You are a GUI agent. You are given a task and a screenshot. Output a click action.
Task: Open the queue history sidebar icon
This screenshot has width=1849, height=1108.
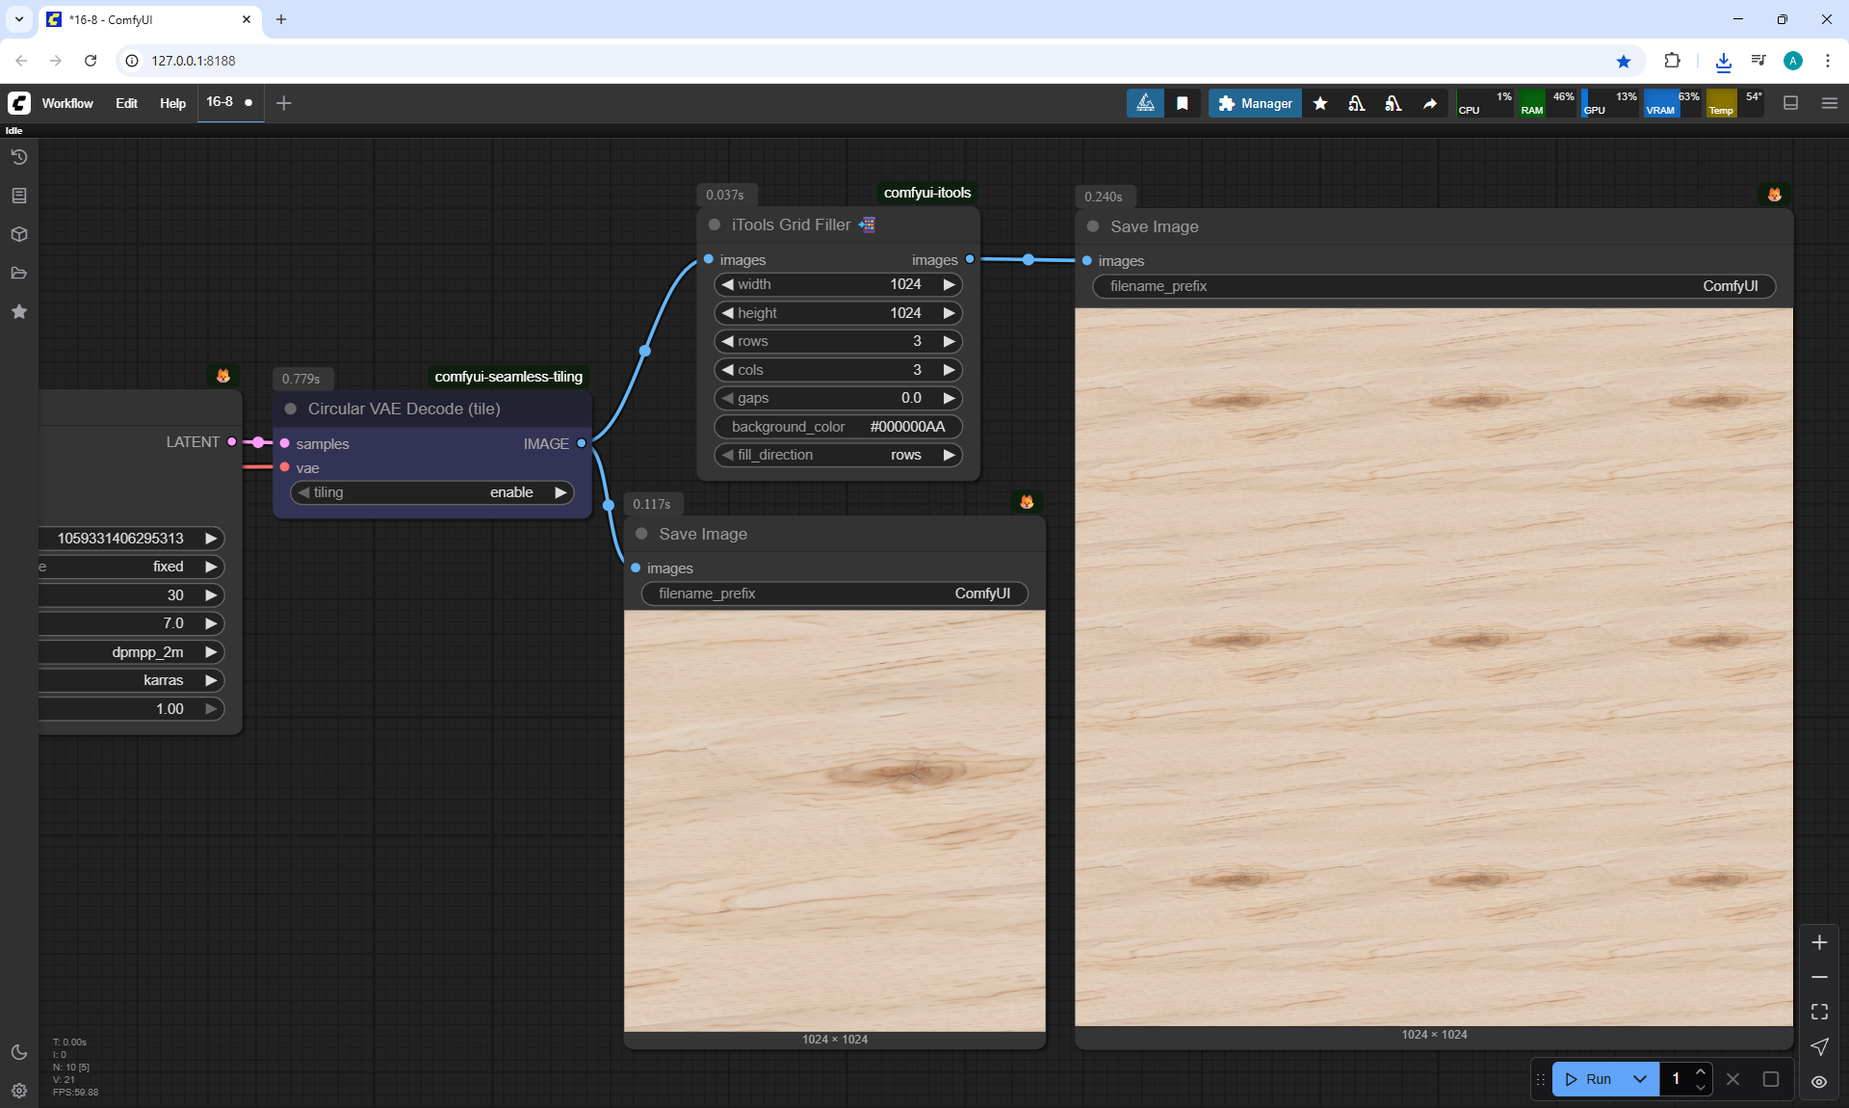tap(19, 157)
